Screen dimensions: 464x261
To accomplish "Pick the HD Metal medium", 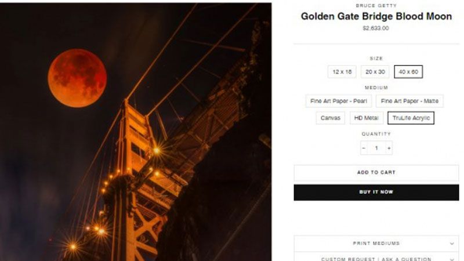I will coord(367,118).
